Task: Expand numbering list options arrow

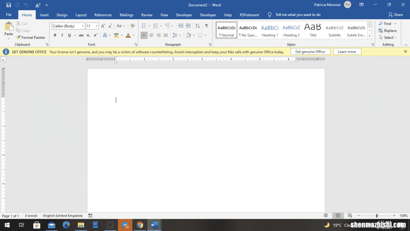Action: (161, 26)
